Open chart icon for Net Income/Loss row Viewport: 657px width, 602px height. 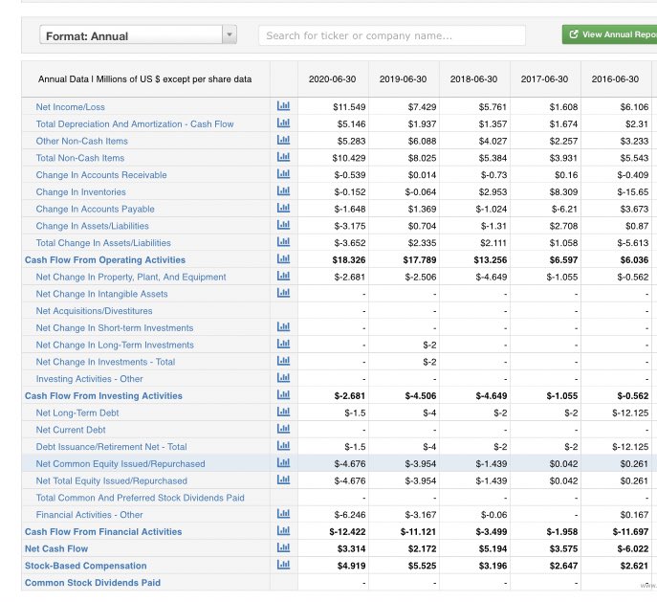tap(283, 106)
